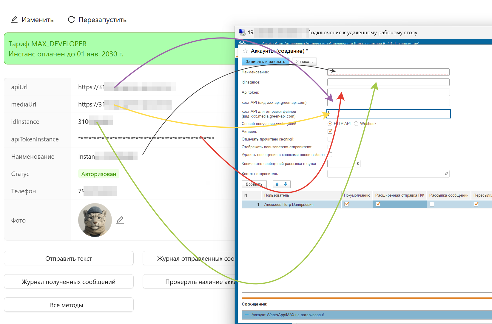Select the Webhook radio option

[x=356, y=124]
